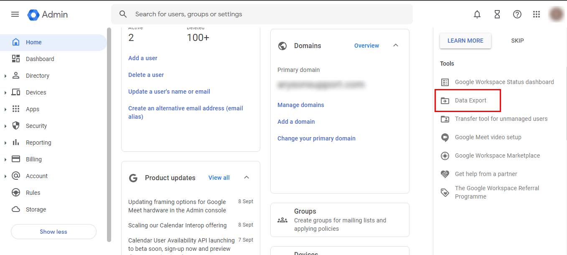Select Rules in the sidebar
The height and width of the screenshot is (255, 567).
pyautogui.click(x=33, y=193)
